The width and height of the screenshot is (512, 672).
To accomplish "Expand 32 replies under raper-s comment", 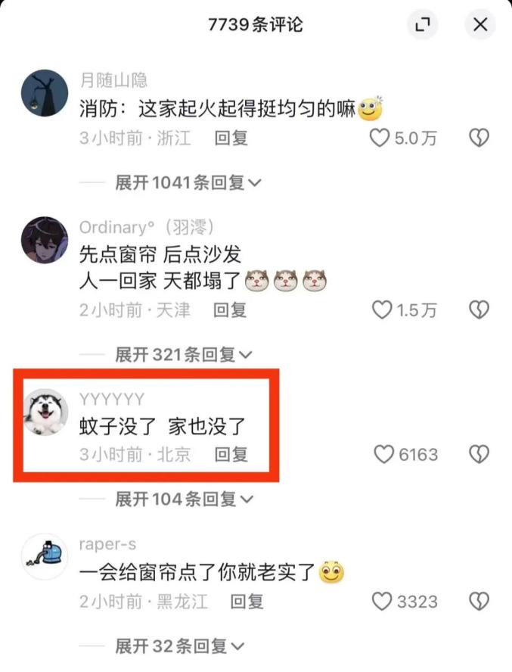I will pyautogui.click(x=180, y=646).
